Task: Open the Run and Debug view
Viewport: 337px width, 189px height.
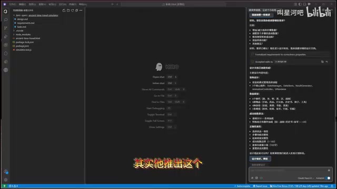Action: click(x=6, y=36)
